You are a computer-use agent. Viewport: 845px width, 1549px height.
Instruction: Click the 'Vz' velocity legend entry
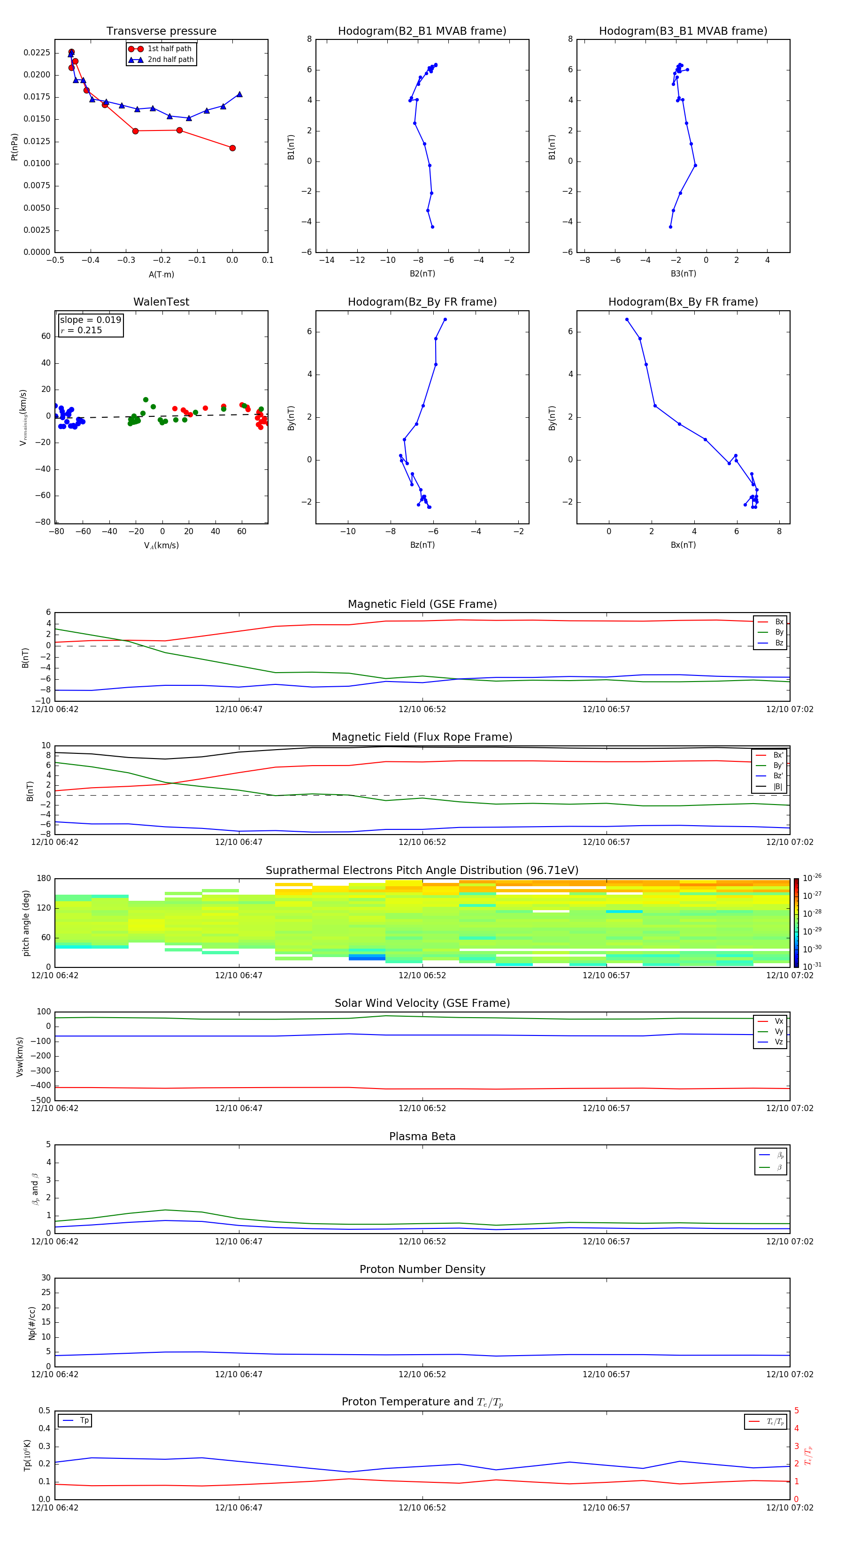(771, 1042)
